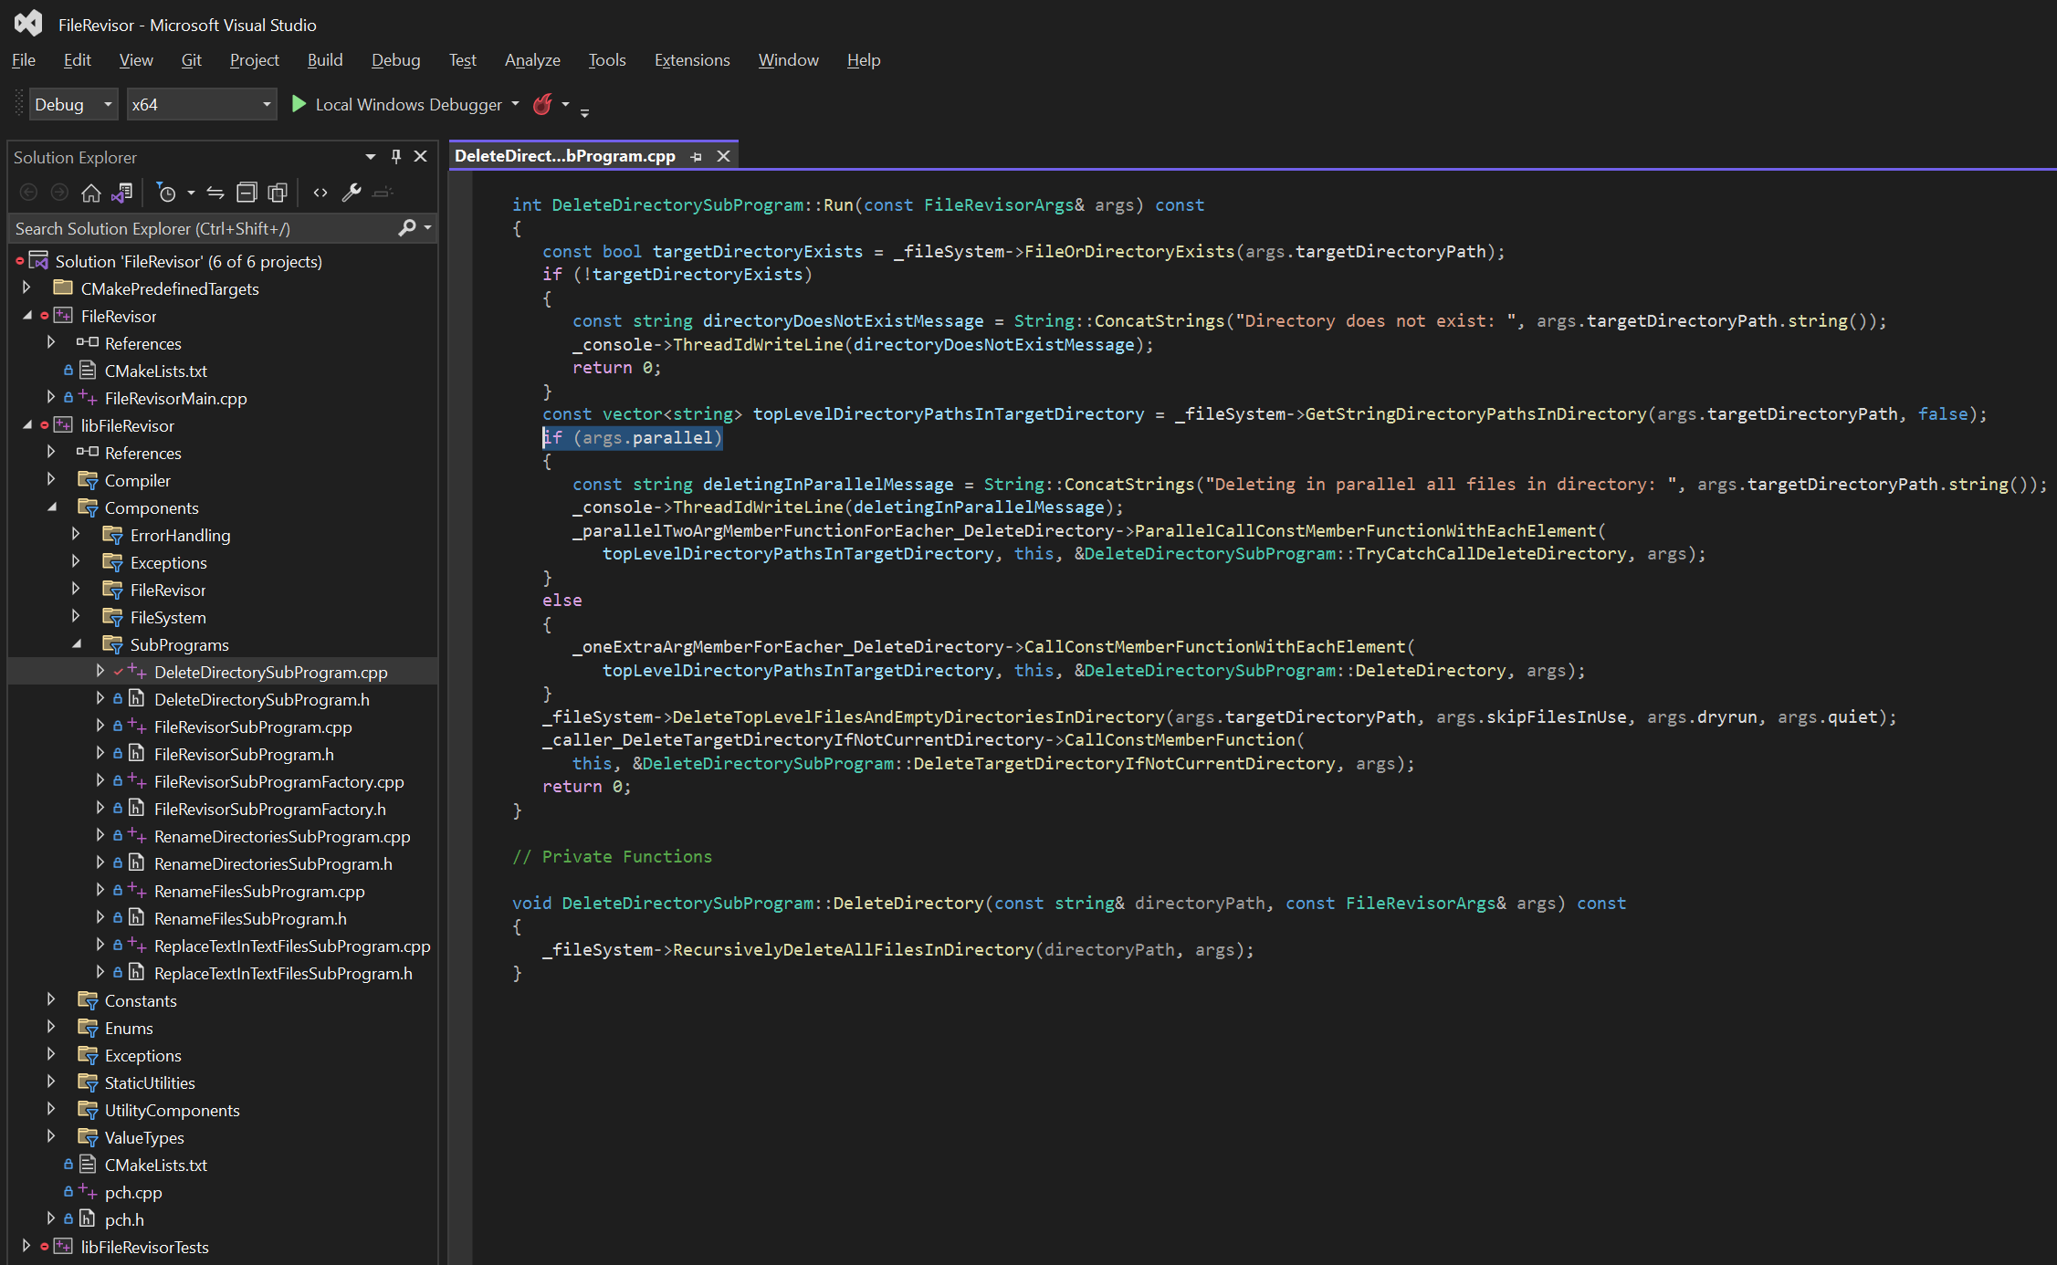
Task: Expand the ErrorHandling folder
Action: [76, 534]
